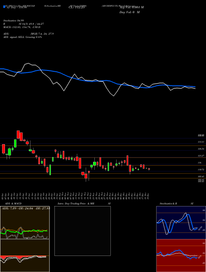Click the 'ADX signal: SELL Growing @ 6%' text
This screenshot has width=206, height=272.
(x=23, y=37)
